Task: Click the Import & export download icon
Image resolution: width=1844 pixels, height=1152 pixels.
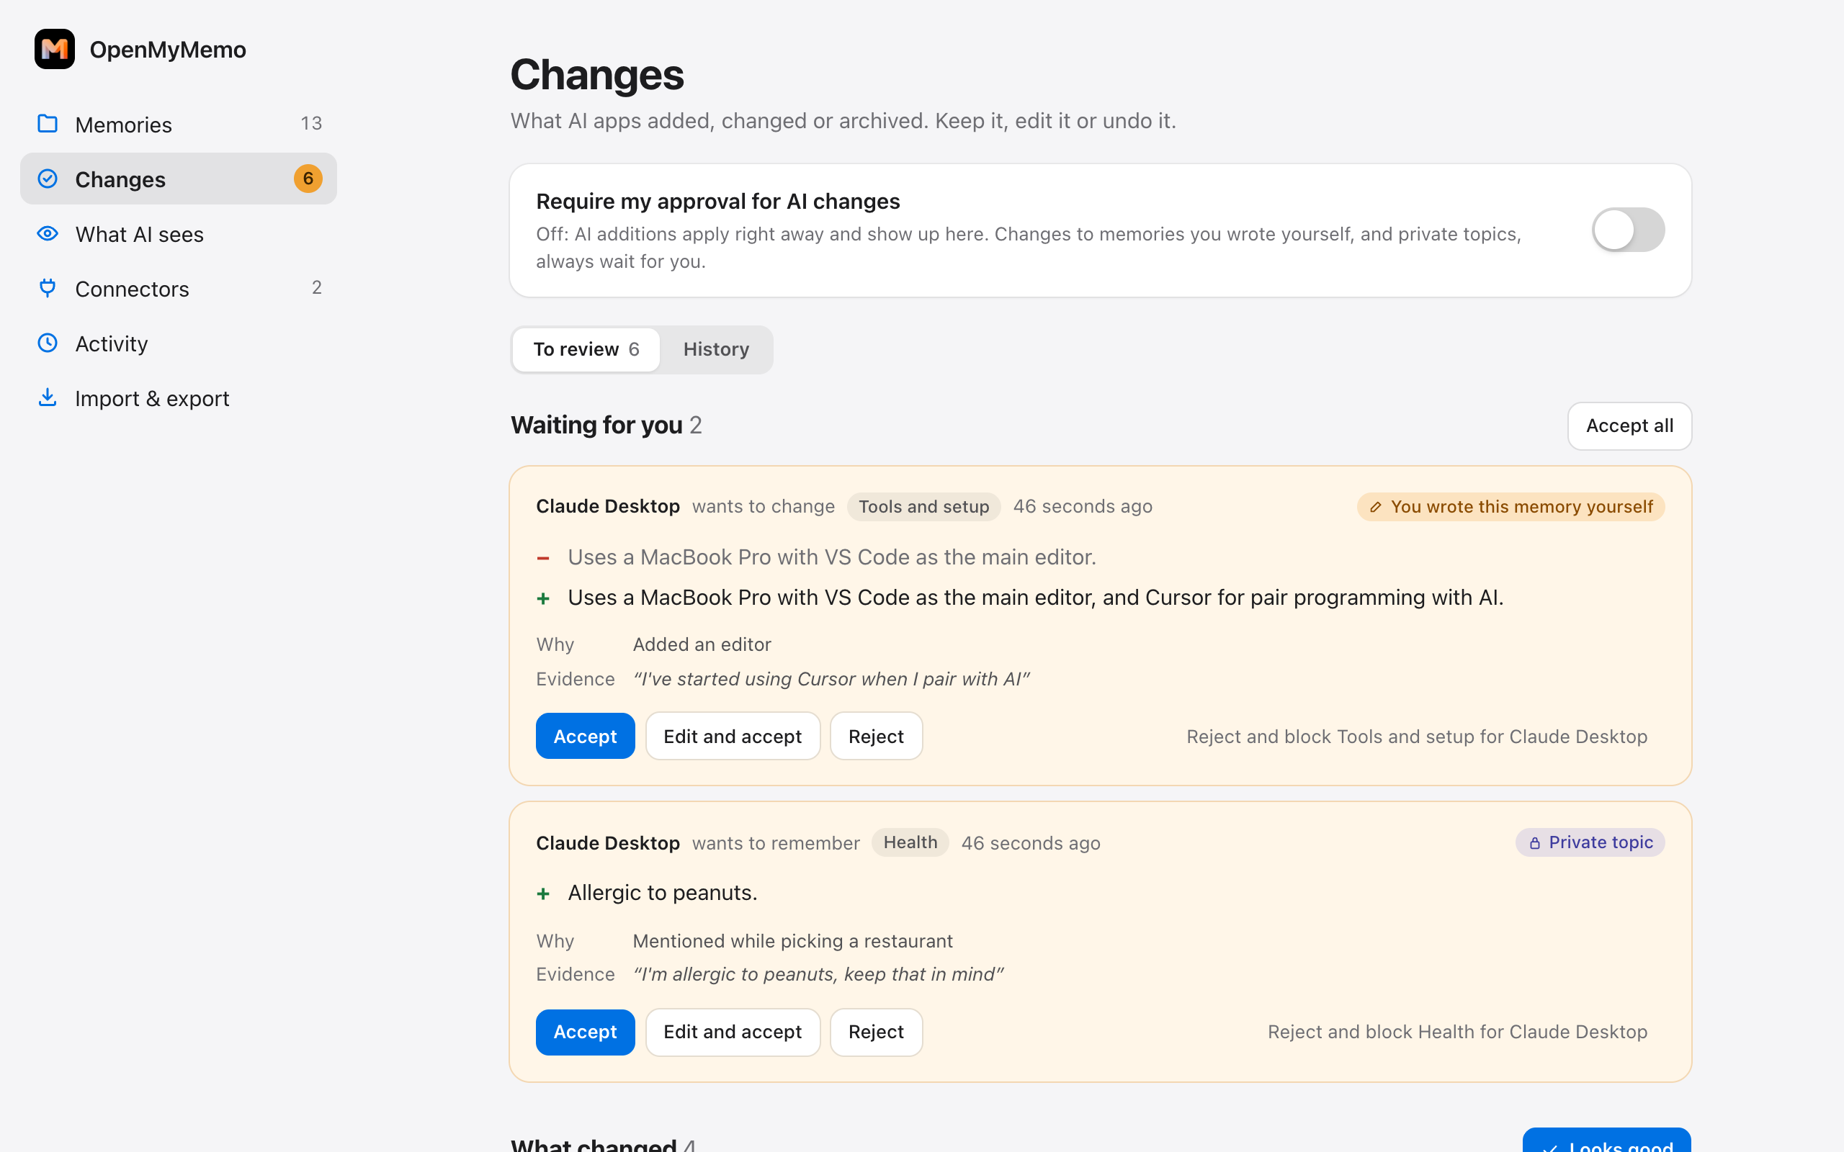Action: pyautogui.click(x=48, y=397)
